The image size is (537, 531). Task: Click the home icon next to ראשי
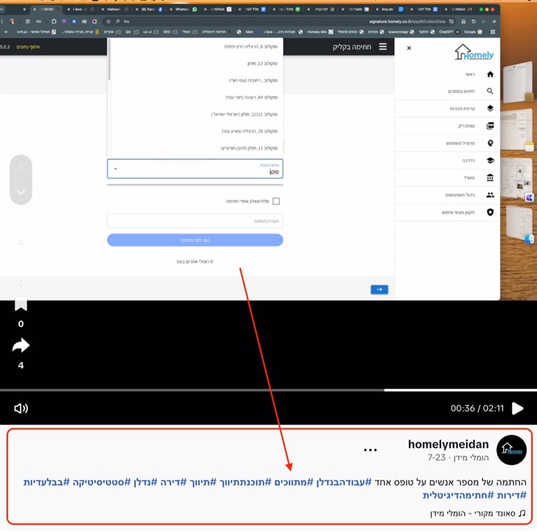point(490,74)
